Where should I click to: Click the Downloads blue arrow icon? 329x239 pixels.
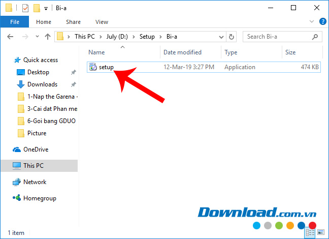(x=20, y=84)
